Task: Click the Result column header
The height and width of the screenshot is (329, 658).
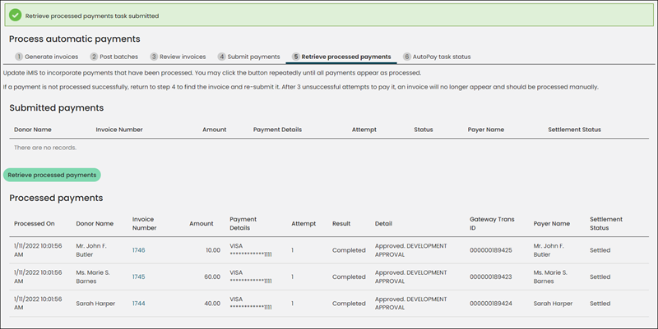Action: [341, 223]
